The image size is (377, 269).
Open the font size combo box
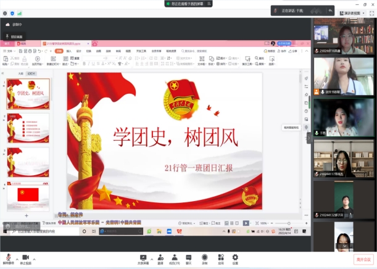pyautogui.click(x=111, y=58)
